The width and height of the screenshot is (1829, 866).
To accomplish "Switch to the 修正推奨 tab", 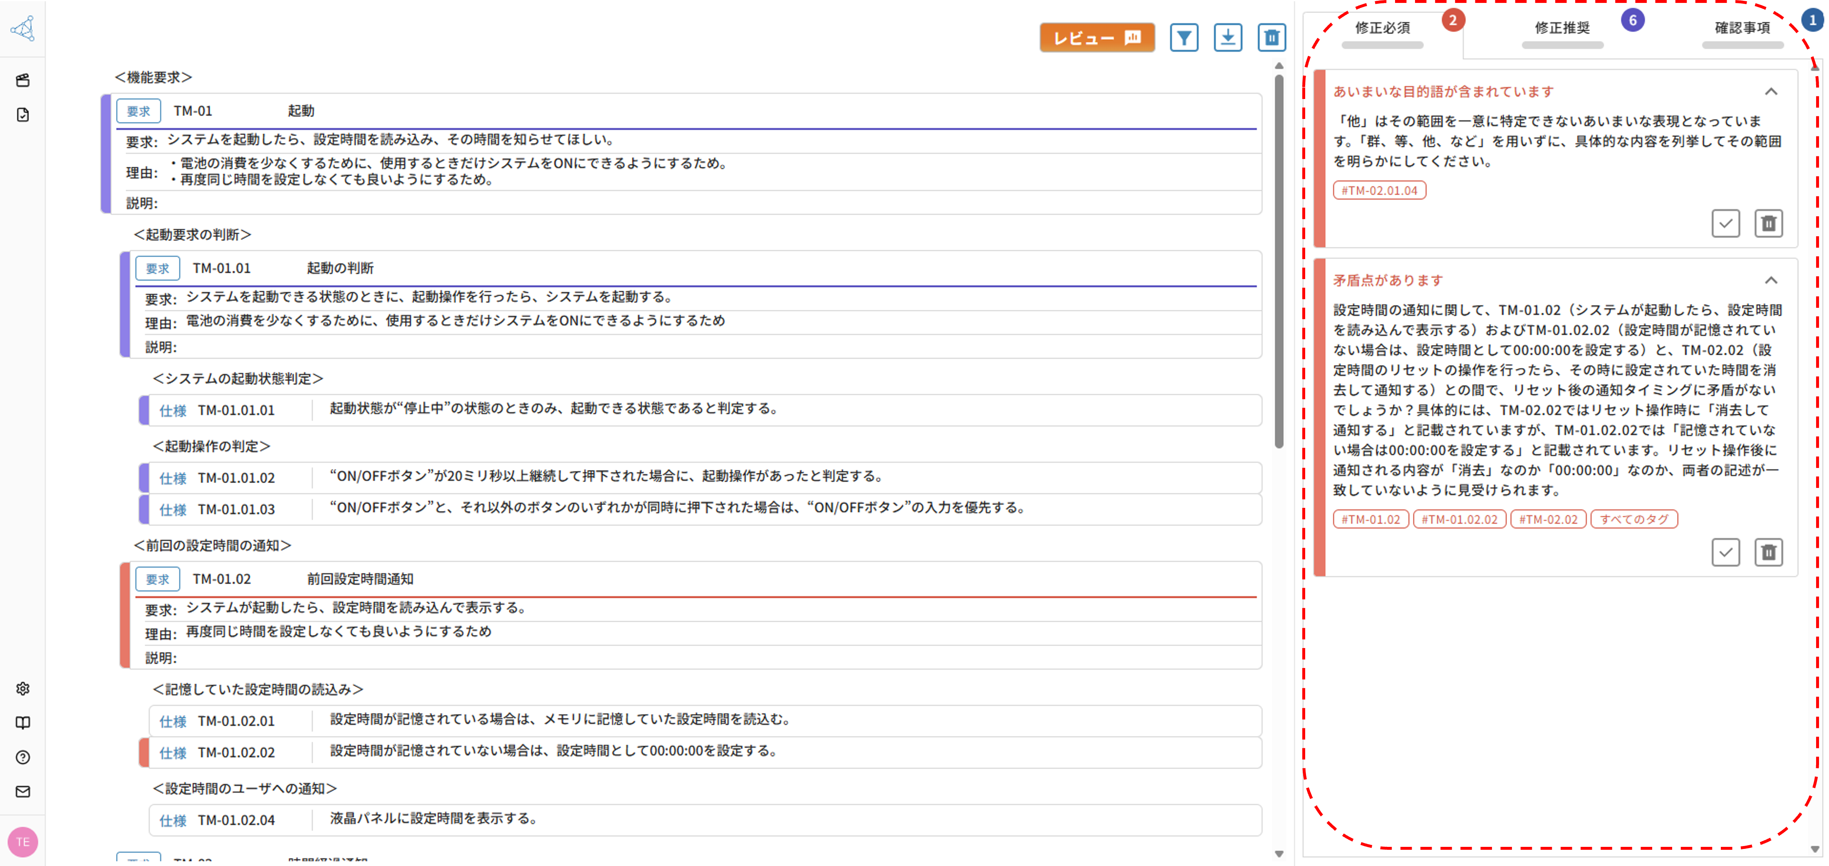I will [x=1562, y=28].
